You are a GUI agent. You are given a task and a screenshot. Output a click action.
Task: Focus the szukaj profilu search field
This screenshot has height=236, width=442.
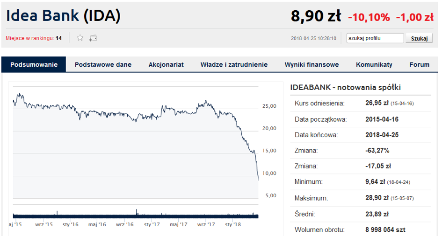tap(375, 38)
